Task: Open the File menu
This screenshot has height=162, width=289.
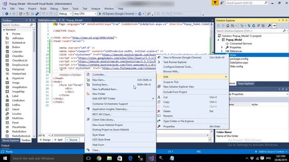Action: pos(4,9)
